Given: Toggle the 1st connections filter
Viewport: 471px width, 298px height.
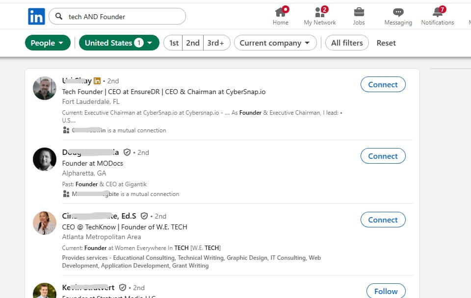Looking at the screenshot, I should click(174, 43).
